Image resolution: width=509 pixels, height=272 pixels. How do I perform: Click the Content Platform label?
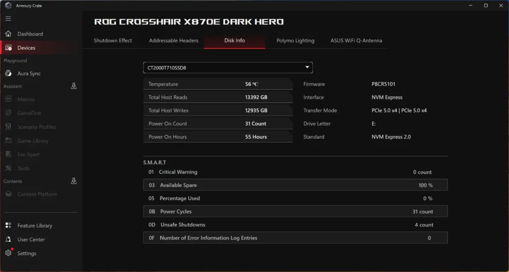click(x=37, y=194)
